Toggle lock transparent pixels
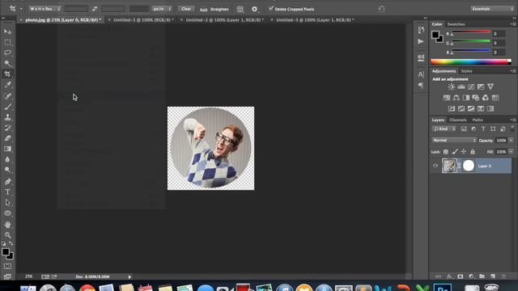The width and height of the screenshot is (518, 291). 446,152
